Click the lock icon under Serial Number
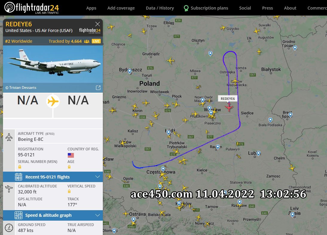 tap(20, 167)
